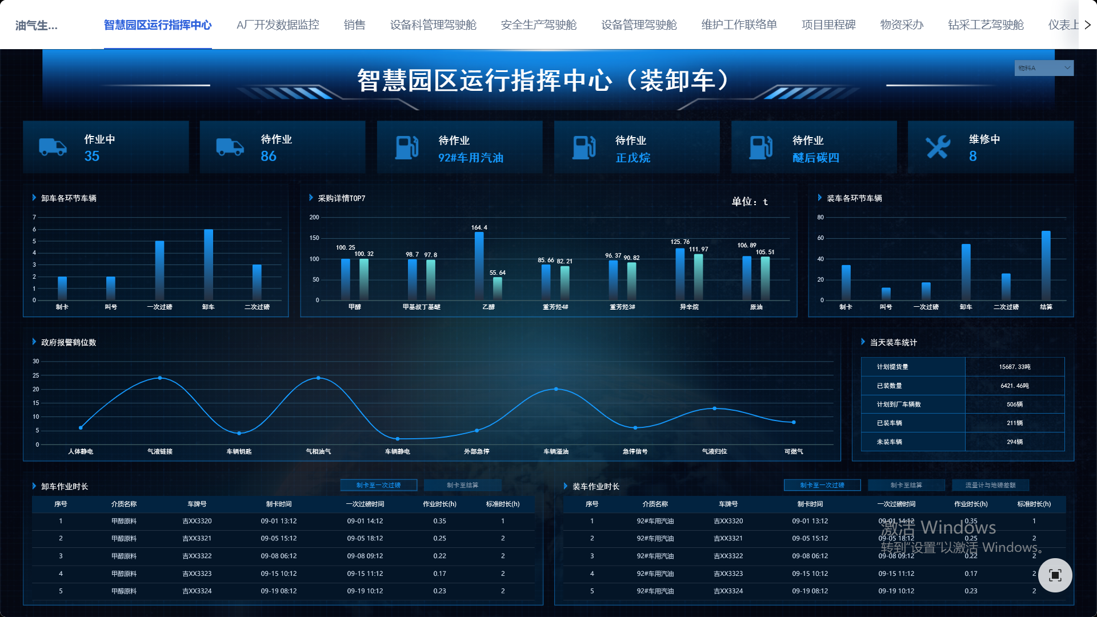Click the arrow icon next to 采购详情TOP7
The image size is (1097, 617).
coord(310,198)
